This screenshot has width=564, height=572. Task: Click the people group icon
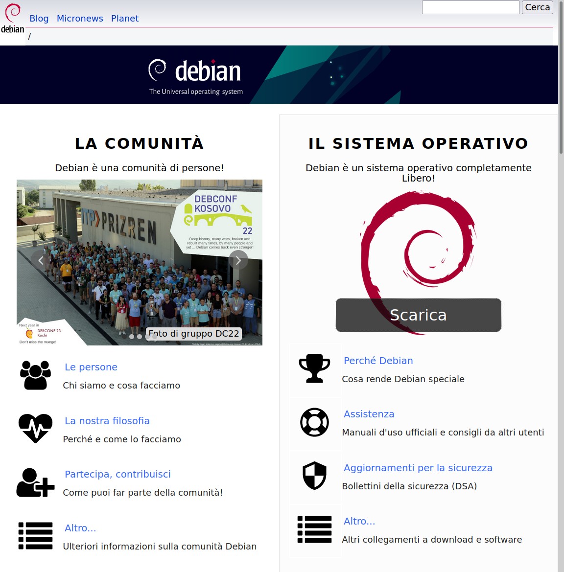click(35, 375)
